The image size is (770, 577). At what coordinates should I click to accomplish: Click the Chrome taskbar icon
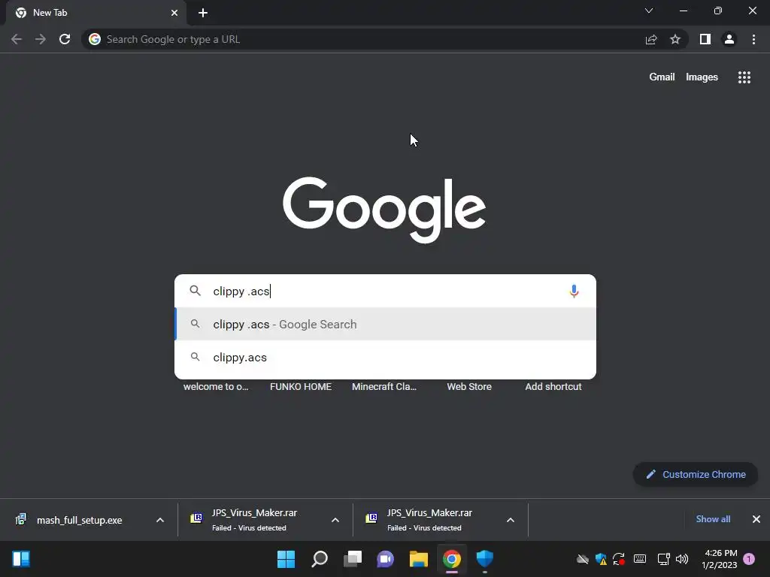[452, 559]
